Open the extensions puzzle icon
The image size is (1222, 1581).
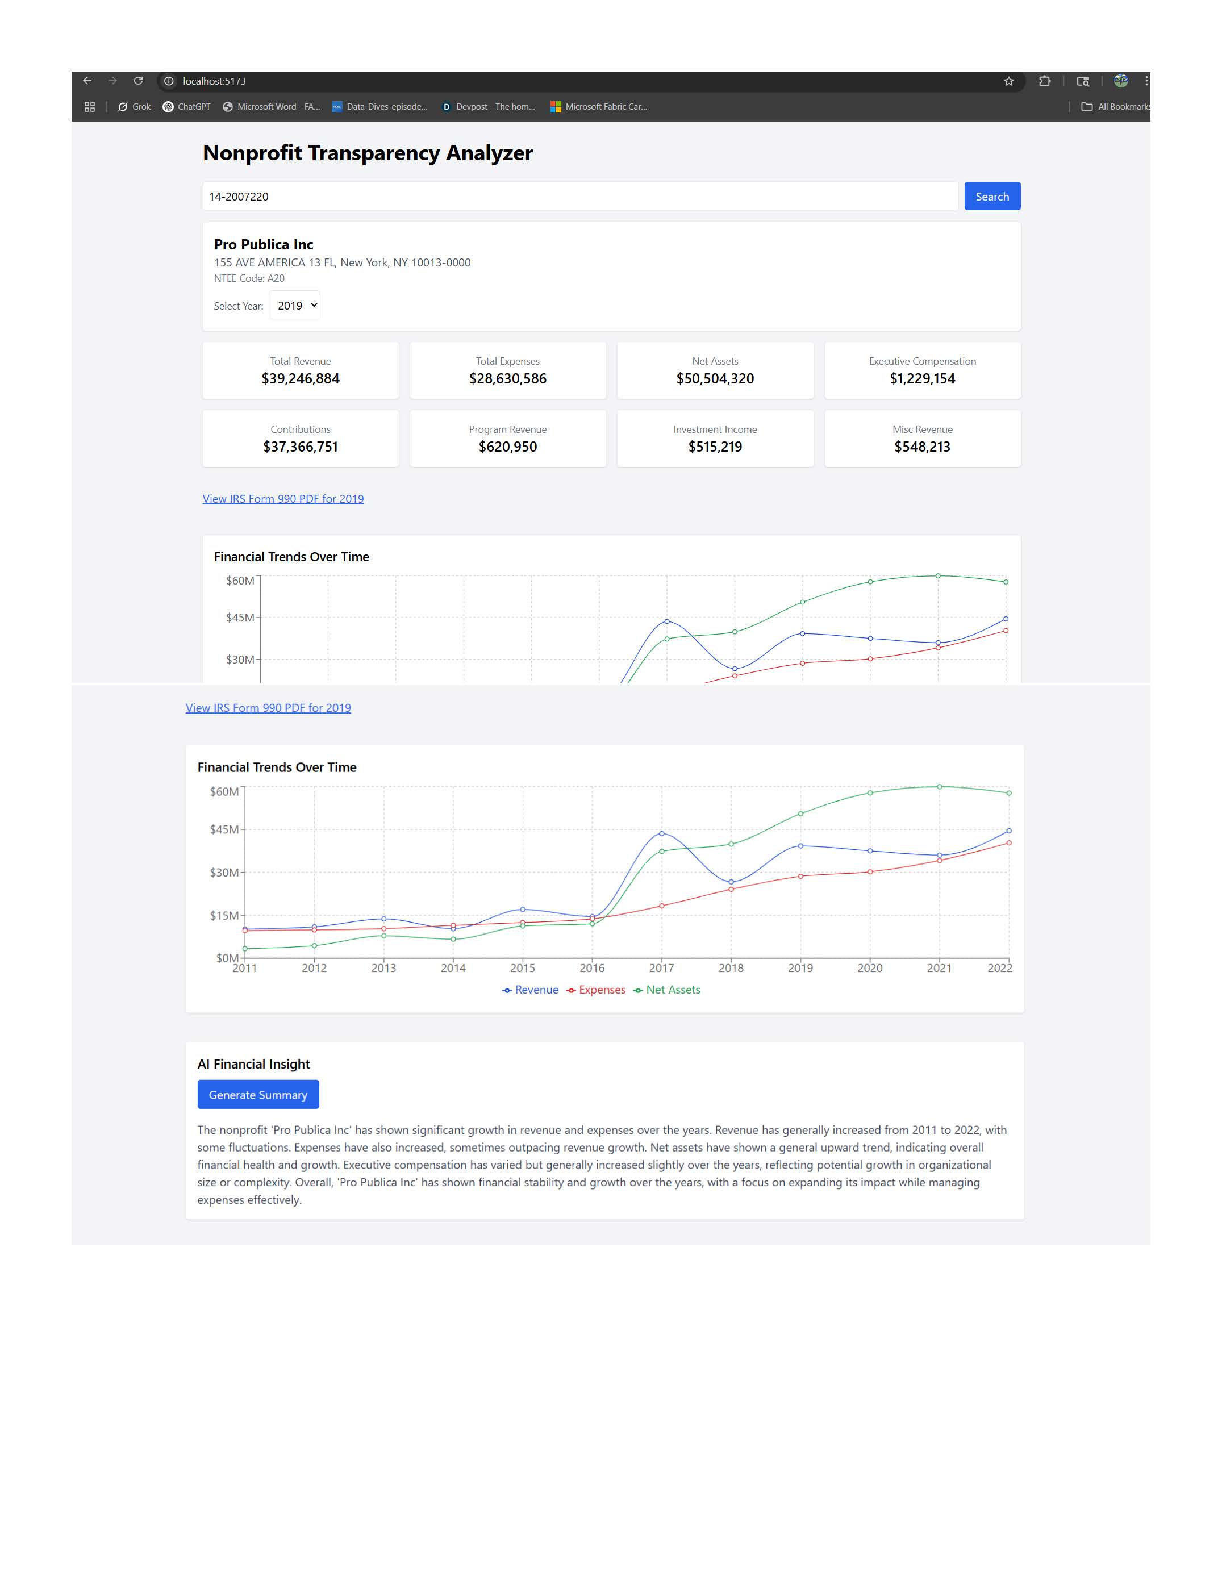(x=1045, y=81)
